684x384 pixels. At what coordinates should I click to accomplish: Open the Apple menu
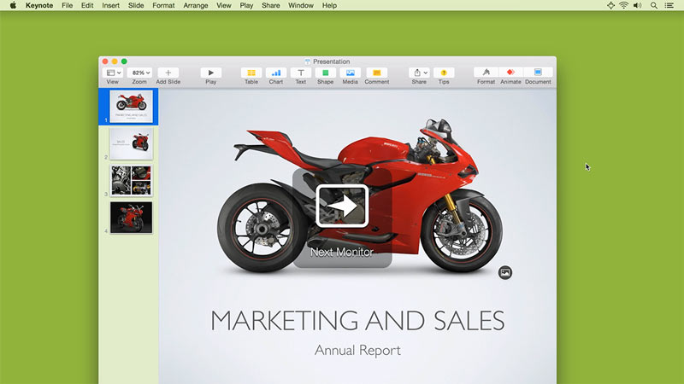pos(13,5)
